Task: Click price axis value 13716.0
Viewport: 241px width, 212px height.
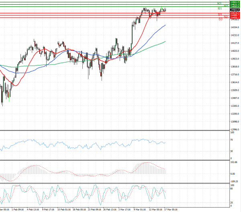Action: 235,75
